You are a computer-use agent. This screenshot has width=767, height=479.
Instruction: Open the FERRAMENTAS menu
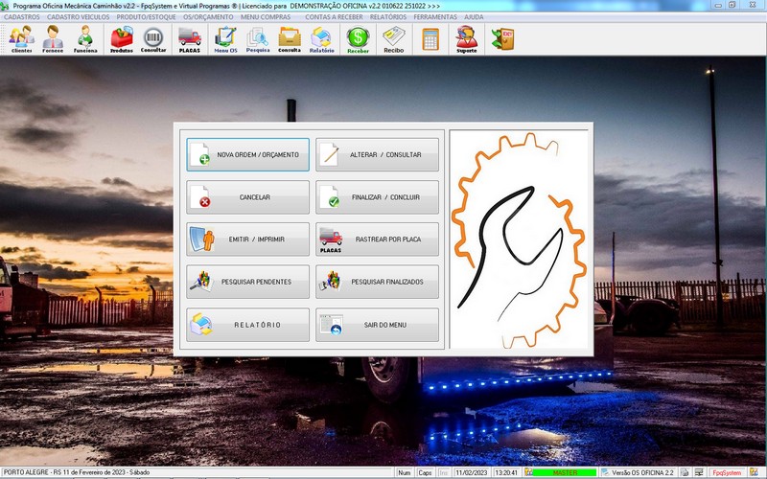435,17
